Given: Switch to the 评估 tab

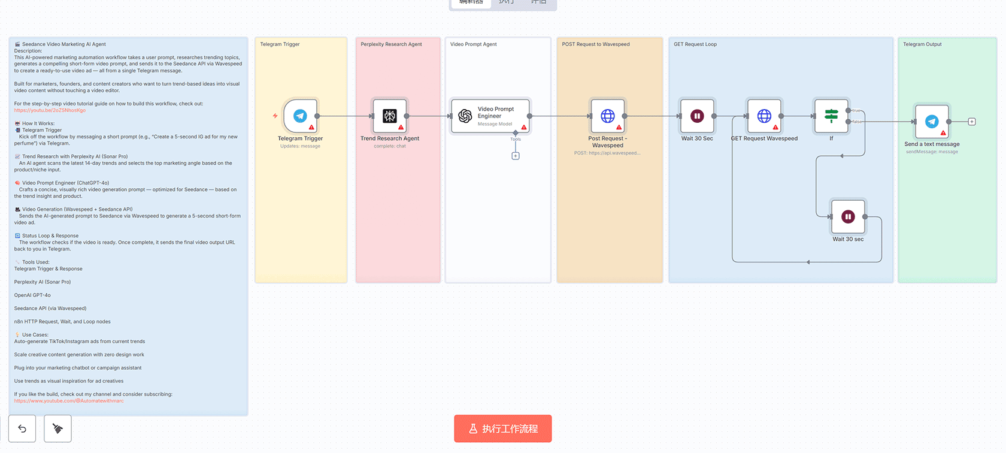Looking at the screenshot, I should (x=538, y=2).
